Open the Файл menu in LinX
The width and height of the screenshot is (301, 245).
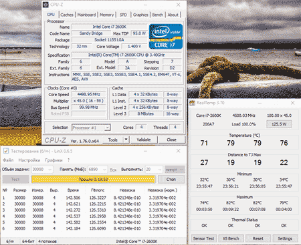[x=8, y=160]
